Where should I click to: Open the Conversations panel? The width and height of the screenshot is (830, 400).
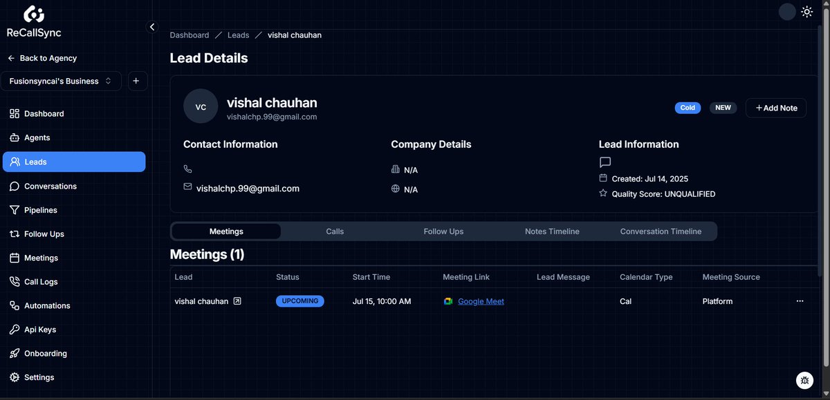click(x=51, y=186)
